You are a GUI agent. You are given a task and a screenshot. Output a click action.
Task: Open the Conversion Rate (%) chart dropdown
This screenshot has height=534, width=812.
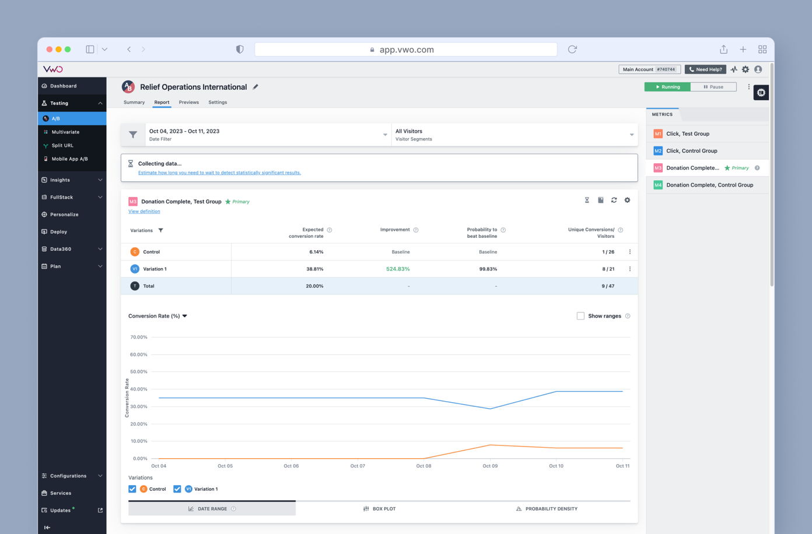coord(157,316)
